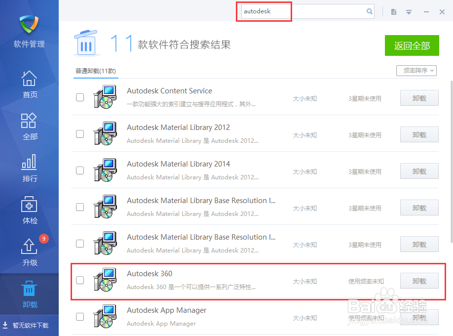This screenshot has height=336, width=453.
Task: Uninstall Autodesk 360 with 卸载 button
Action: pos(419,281)
